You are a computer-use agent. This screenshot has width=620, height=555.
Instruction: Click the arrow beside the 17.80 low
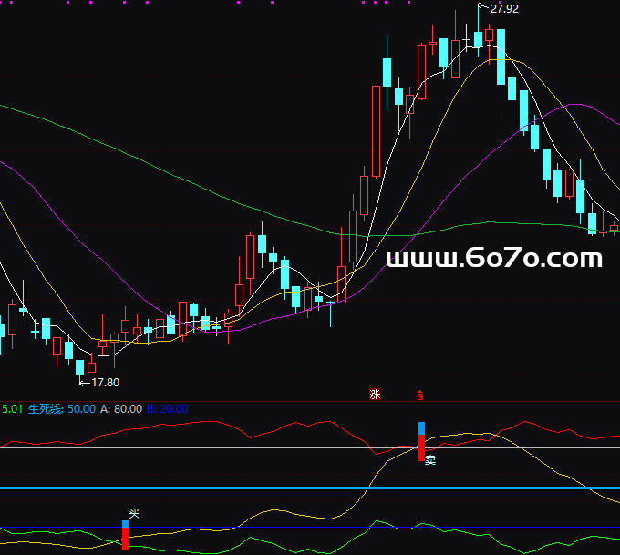(x=84, y=383)
